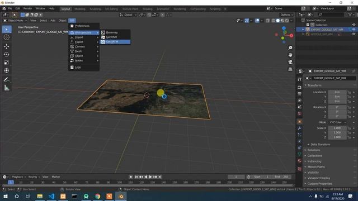This screenshot has width=358, height=201.
Task: Open the Global orientation dropdown
Action: pyautogui.click(x=128, y=15)
